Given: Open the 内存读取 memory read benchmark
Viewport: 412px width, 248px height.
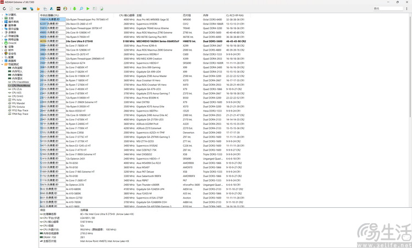Looking at the screenshot, I should (x=17, y=68).
